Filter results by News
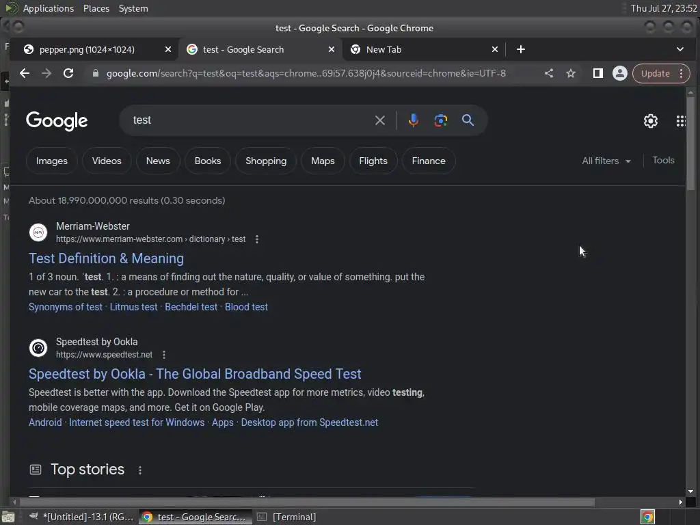The width and height of the screenshot is (700, 525). [x=158, y=161]
